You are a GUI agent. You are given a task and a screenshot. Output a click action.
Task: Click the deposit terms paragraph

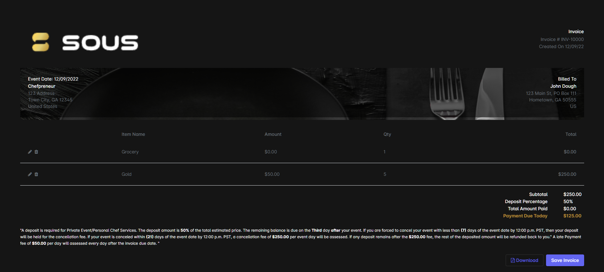tap(301, 237)
